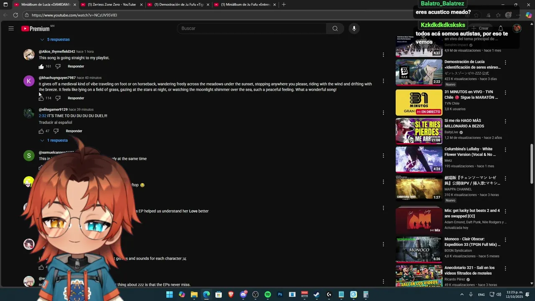The image size is (535, 301).
Task: Reply to Alice_thymefield342's comment
Action: pos(76,66)
